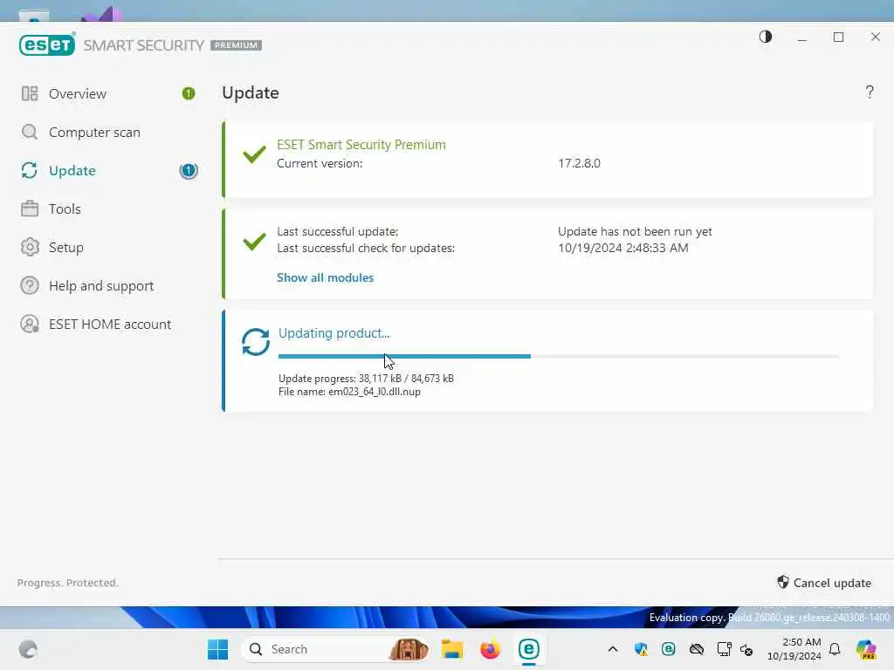Click the 'Progress. Protected.' footer text

68,582
